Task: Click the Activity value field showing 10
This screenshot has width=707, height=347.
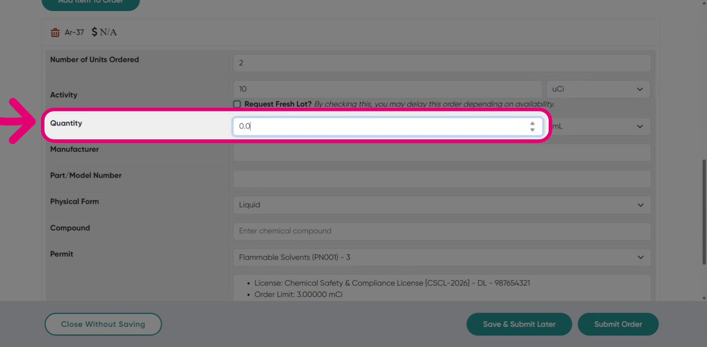Action: [388, 89]
